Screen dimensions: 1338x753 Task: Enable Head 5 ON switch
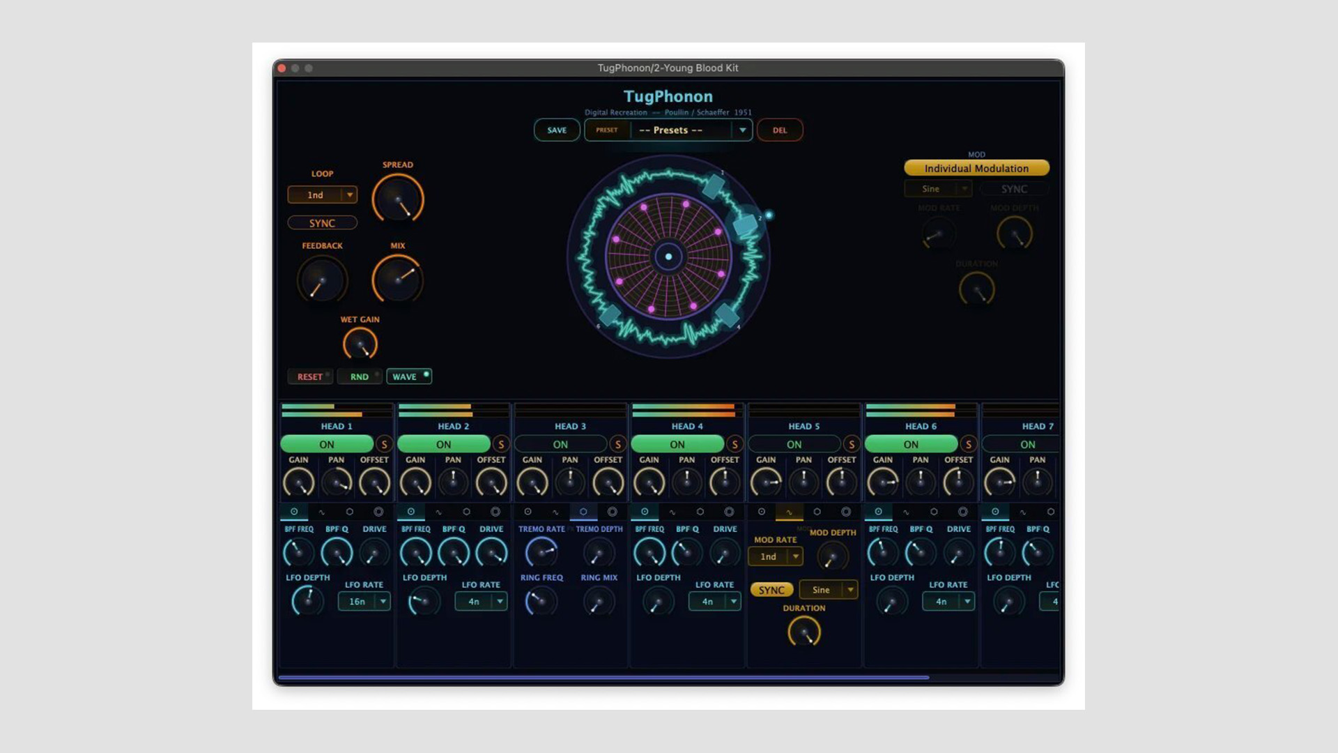point(794,444)
